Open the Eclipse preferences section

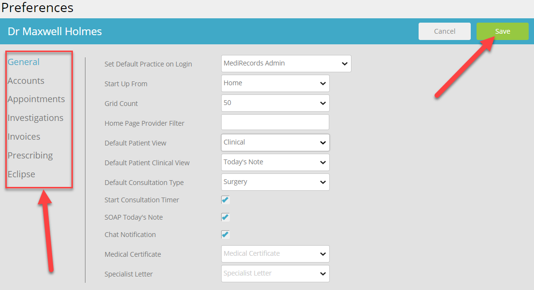coord(21,174)
